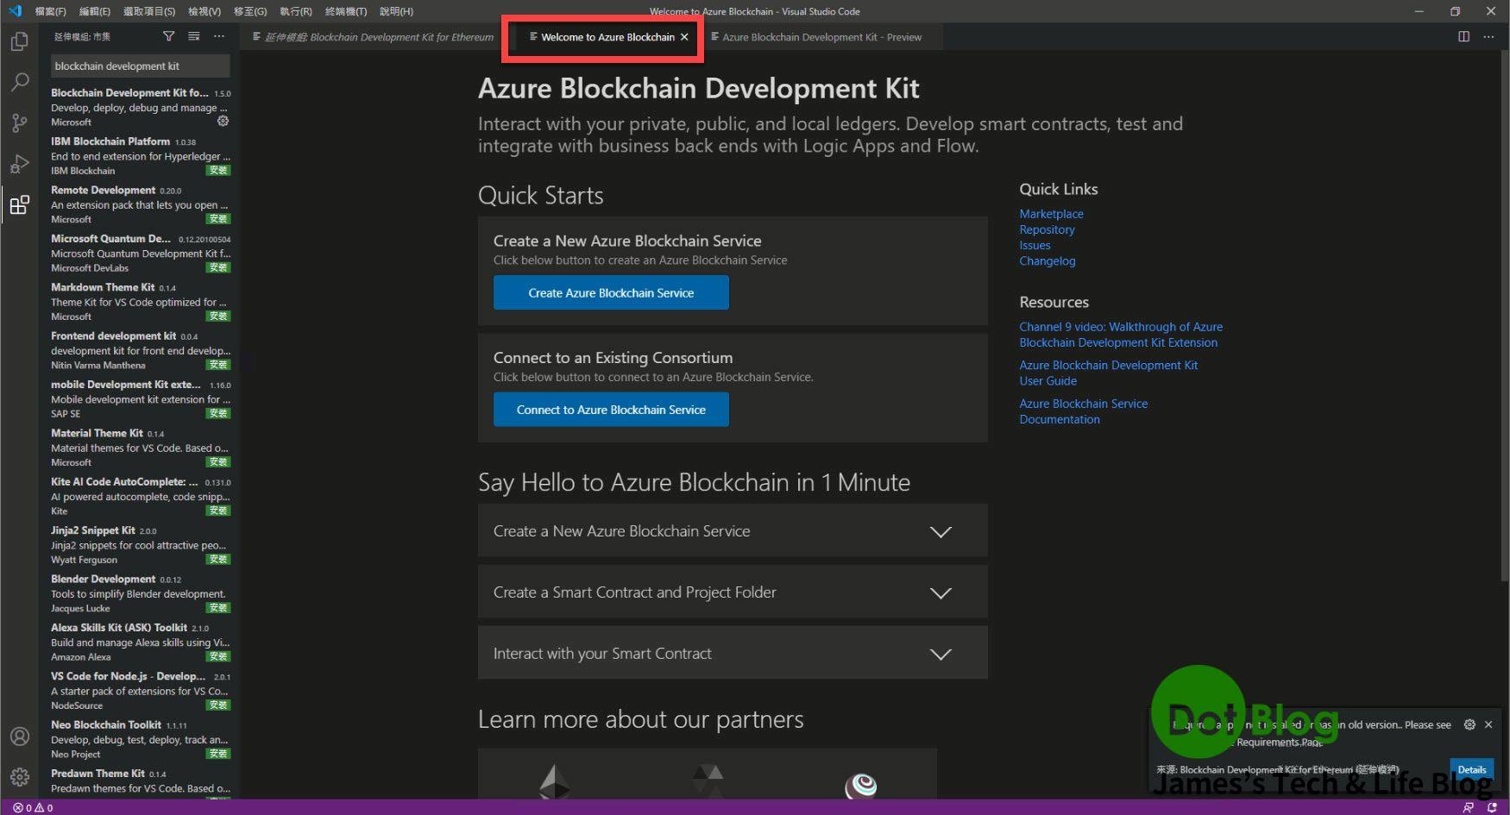Open the Manage gear at bottom of activity bar
This screenshot has height=815, width=1510.
point(19,775)
